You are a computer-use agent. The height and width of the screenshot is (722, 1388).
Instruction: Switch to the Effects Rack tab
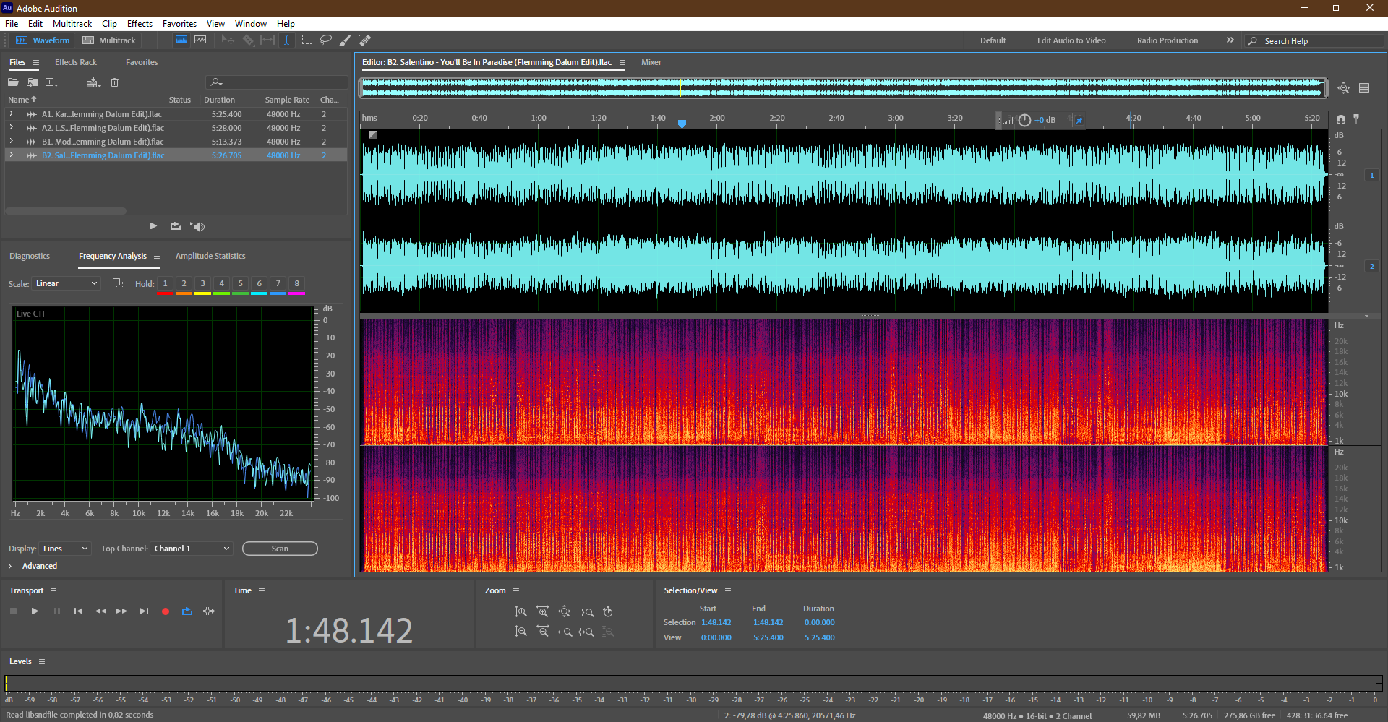coord(76,62)
